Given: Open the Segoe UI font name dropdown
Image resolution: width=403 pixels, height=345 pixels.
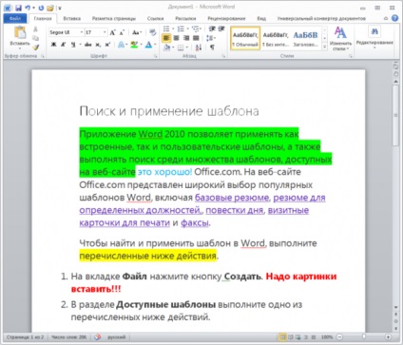Looking at the screenshot, I should tap(67, 32).
